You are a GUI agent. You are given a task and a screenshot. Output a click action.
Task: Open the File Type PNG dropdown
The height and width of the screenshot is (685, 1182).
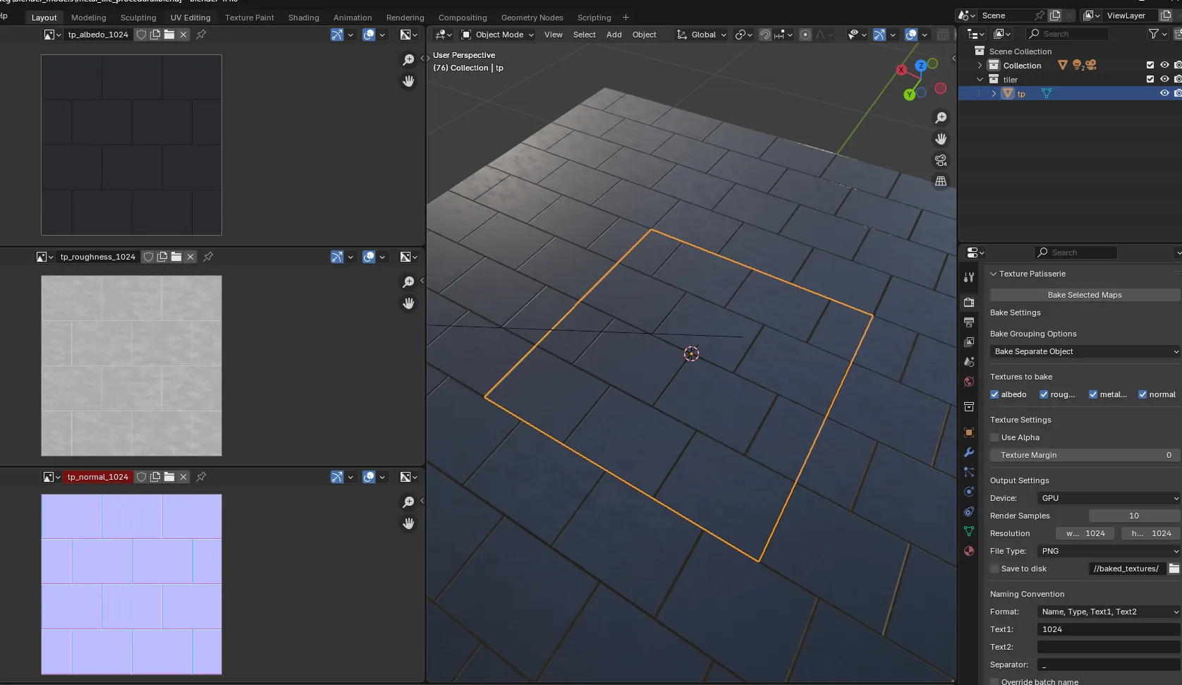click(x=1108, y=551)
